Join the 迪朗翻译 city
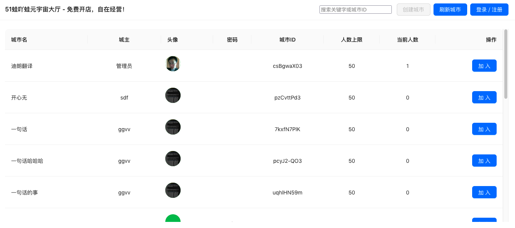515x228 pixels. point(484,66)
